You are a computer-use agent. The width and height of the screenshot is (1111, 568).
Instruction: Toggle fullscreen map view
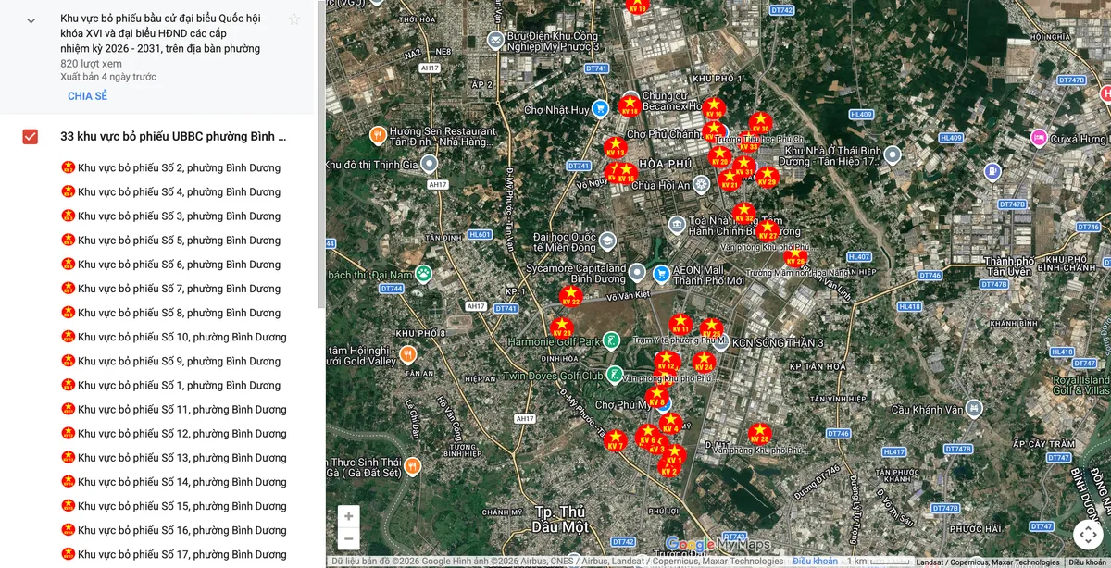point(1088,534)
